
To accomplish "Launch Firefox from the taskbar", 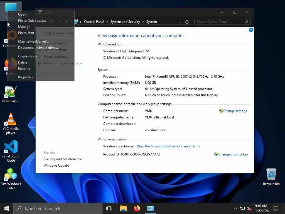I will point(137,208).
